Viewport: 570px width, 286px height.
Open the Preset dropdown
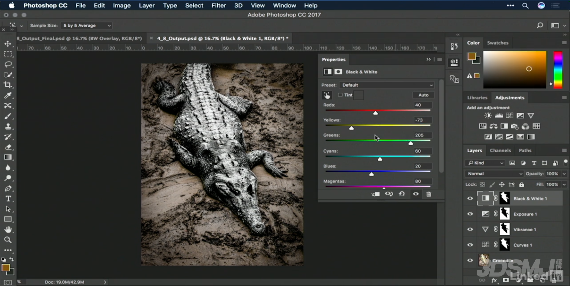pyautogui.click(x=387, y=85)
